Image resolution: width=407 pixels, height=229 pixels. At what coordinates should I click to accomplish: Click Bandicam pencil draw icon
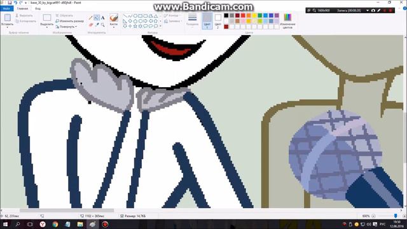(379, 10)
